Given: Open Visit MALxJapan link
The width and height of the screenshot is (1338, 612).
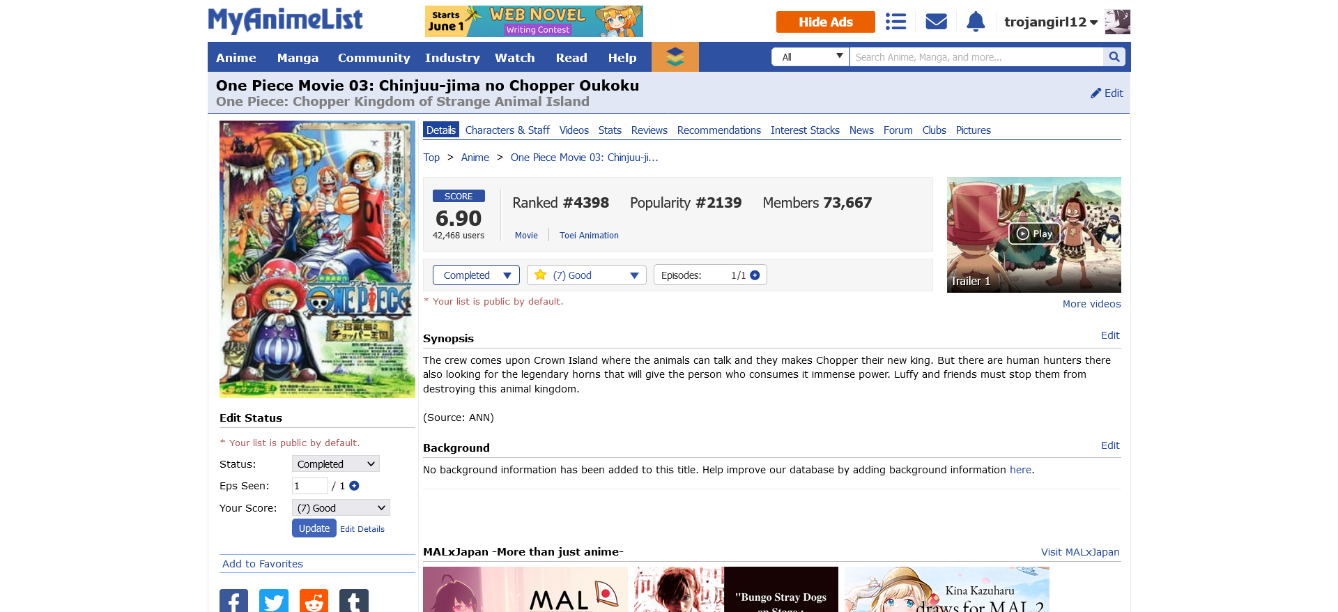Looking at the screenshot, I should (1080, 552).
